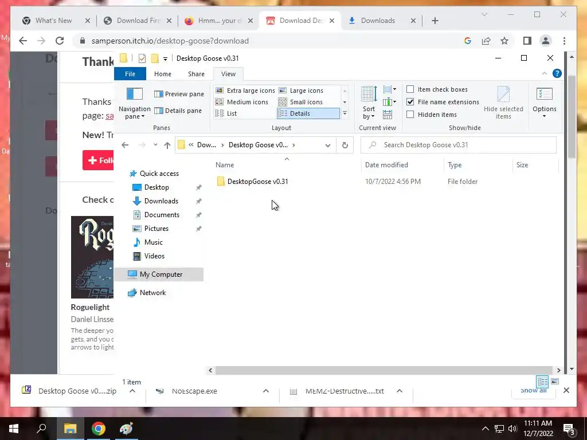Select List layout

[226, 113]
